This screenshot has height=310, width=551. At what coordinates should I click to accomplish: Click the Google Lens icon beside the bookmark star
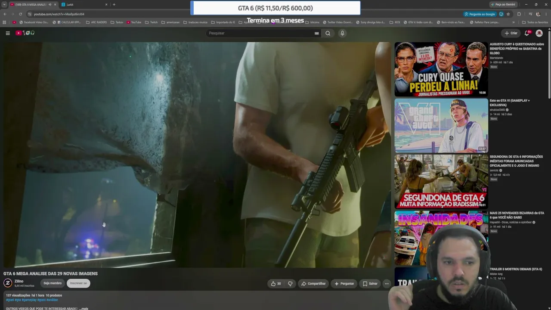tap(501, 14)
